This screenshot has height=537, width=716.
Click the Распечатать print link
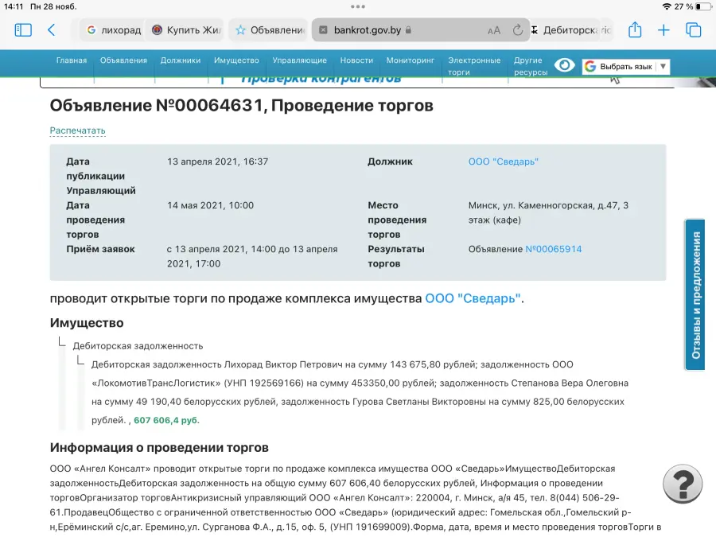pos(78,130)
